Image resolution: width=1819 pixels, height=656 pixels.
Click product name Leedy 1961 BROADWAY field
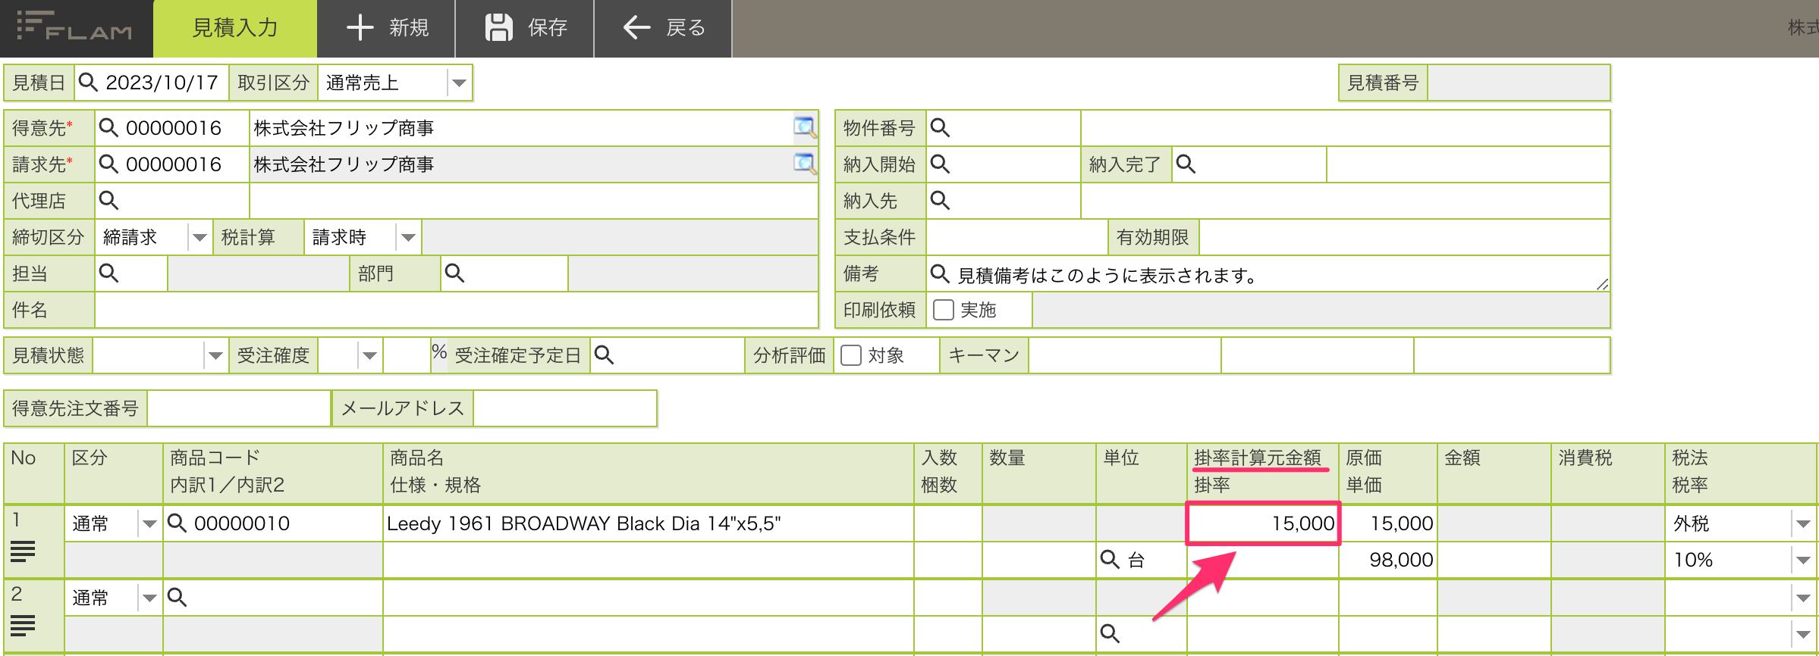click(x=649, y=523)
